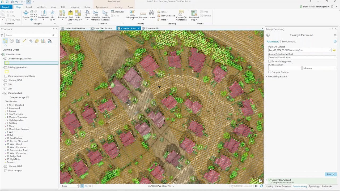Click the Building_generalized yellow symbol swatch
The height and width of the screenshot is (191, 340).
(x=7, y=72)
